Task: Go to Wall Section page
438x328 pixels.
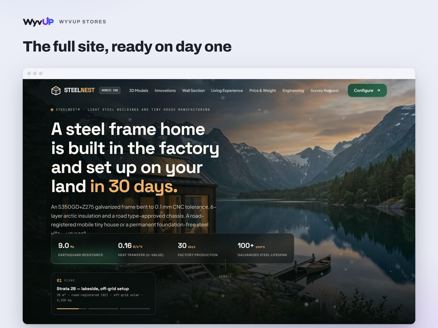Action: click(193, 90)
